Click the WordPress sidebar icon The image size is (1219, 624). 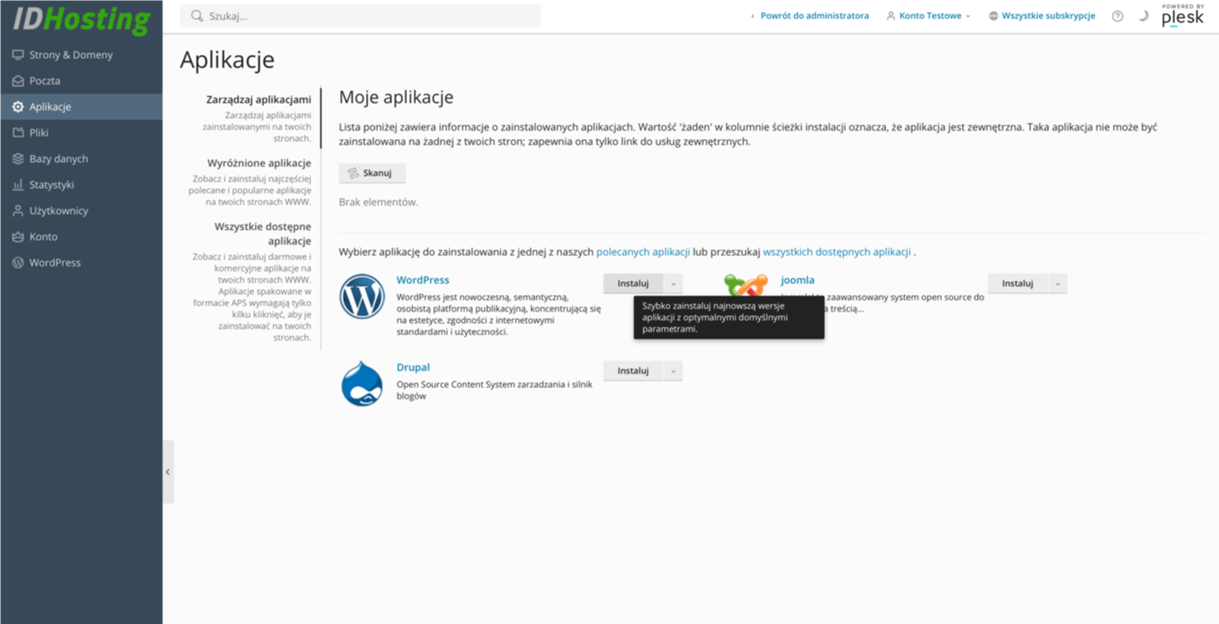[x=18, y=263]
